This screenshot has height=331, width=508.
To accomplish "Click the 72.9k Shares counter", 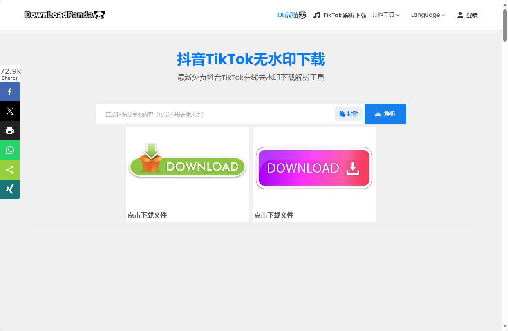I will (x=10, y=74).
